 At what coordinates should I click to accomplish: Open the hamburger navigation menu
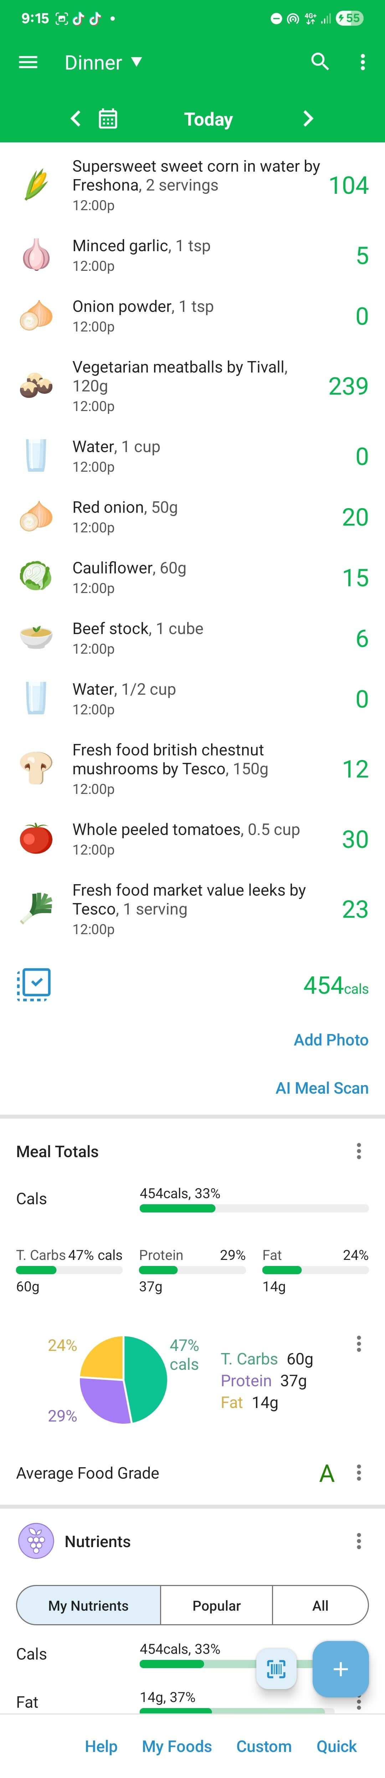pos(28,63)
